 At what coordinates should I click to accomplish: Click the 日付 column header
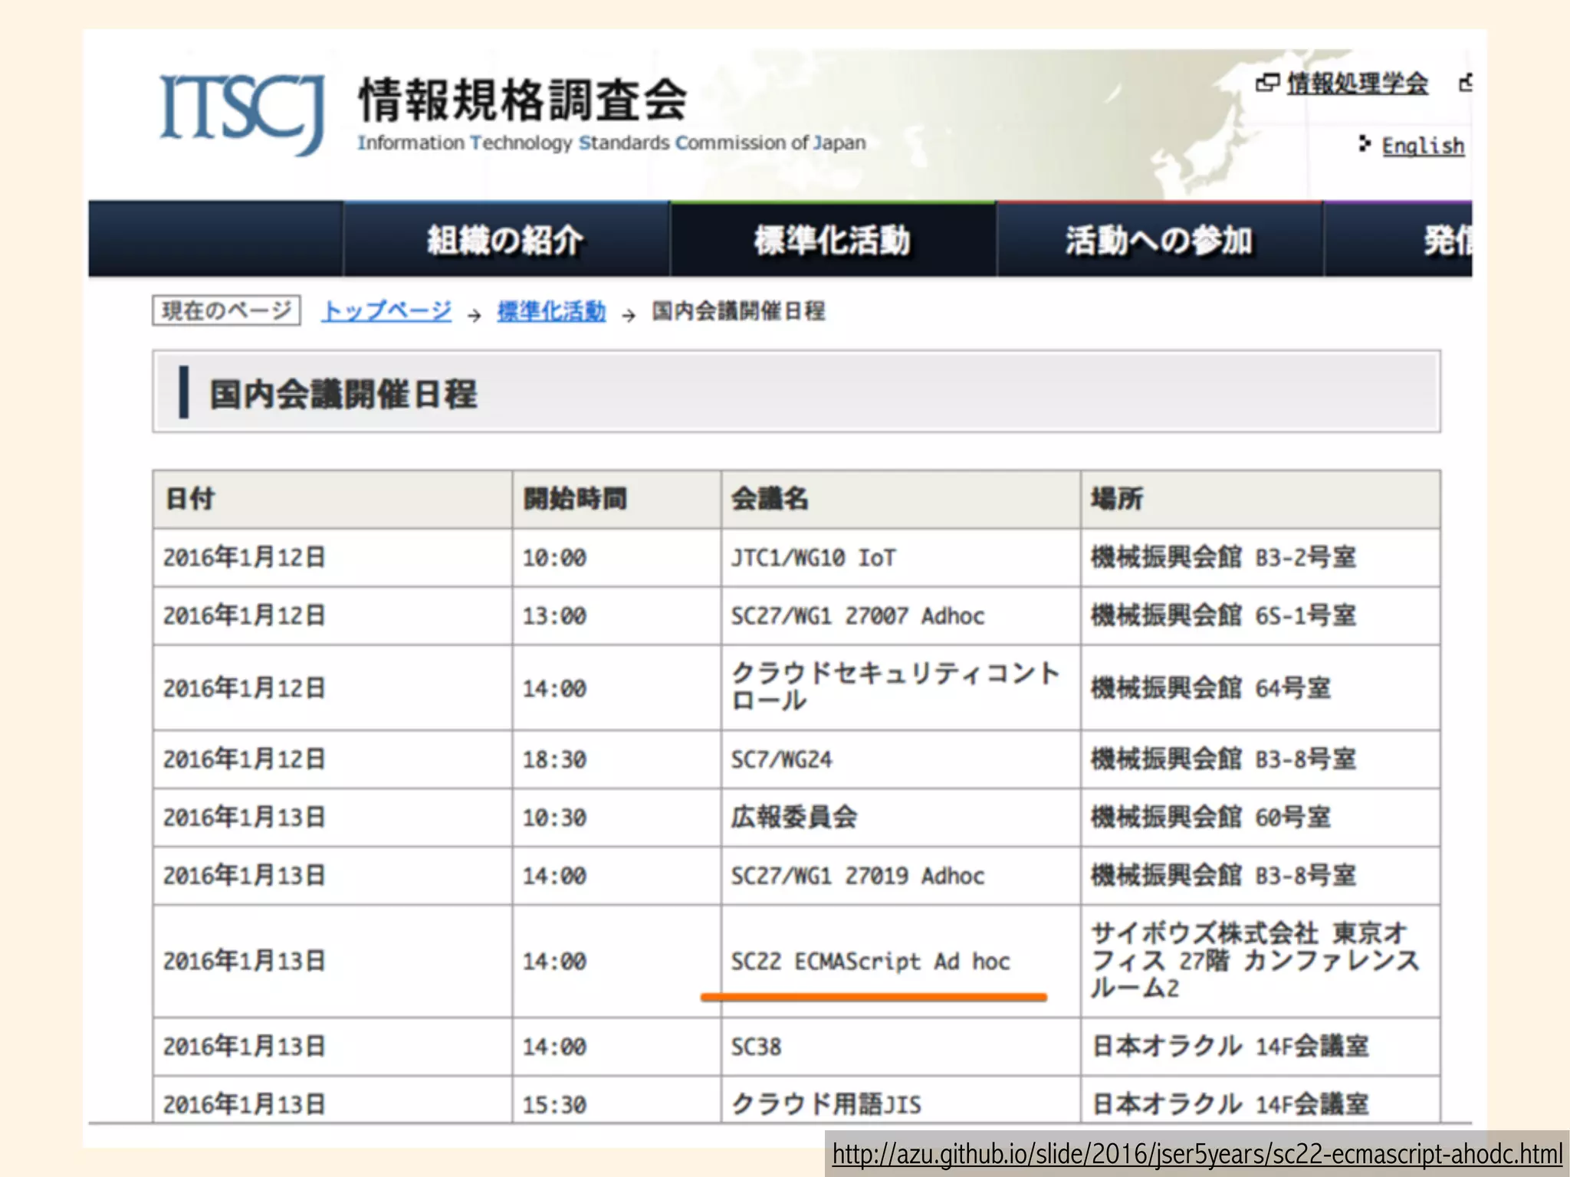(190, 499)
